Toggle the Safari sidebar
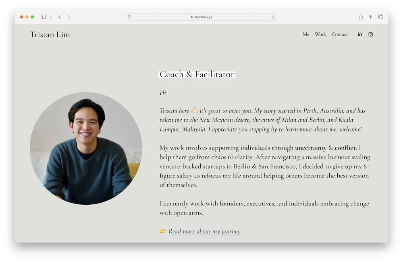The width and height of the screenshot is (403, 262). tap(44, 17)
